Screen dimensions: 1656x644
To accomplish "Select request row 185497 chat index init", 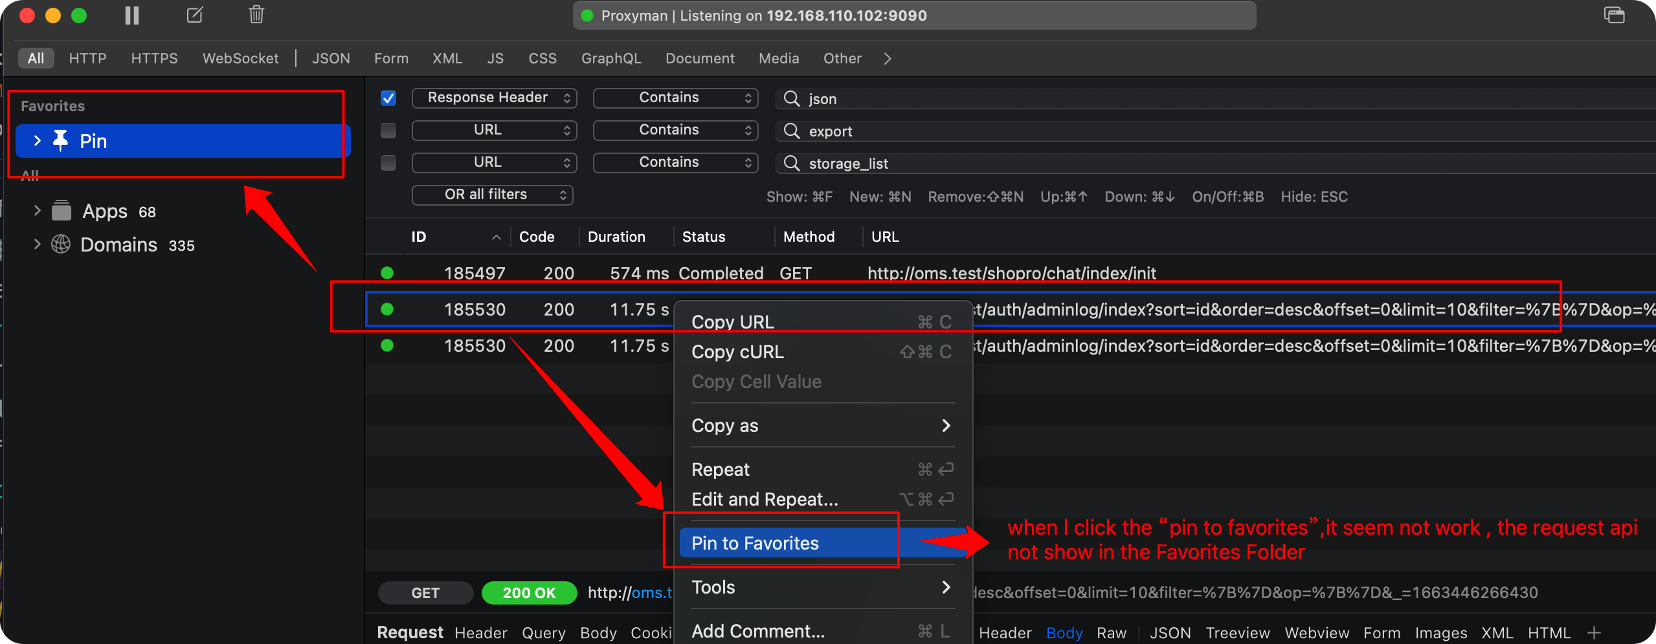I will coord(1010,273).
